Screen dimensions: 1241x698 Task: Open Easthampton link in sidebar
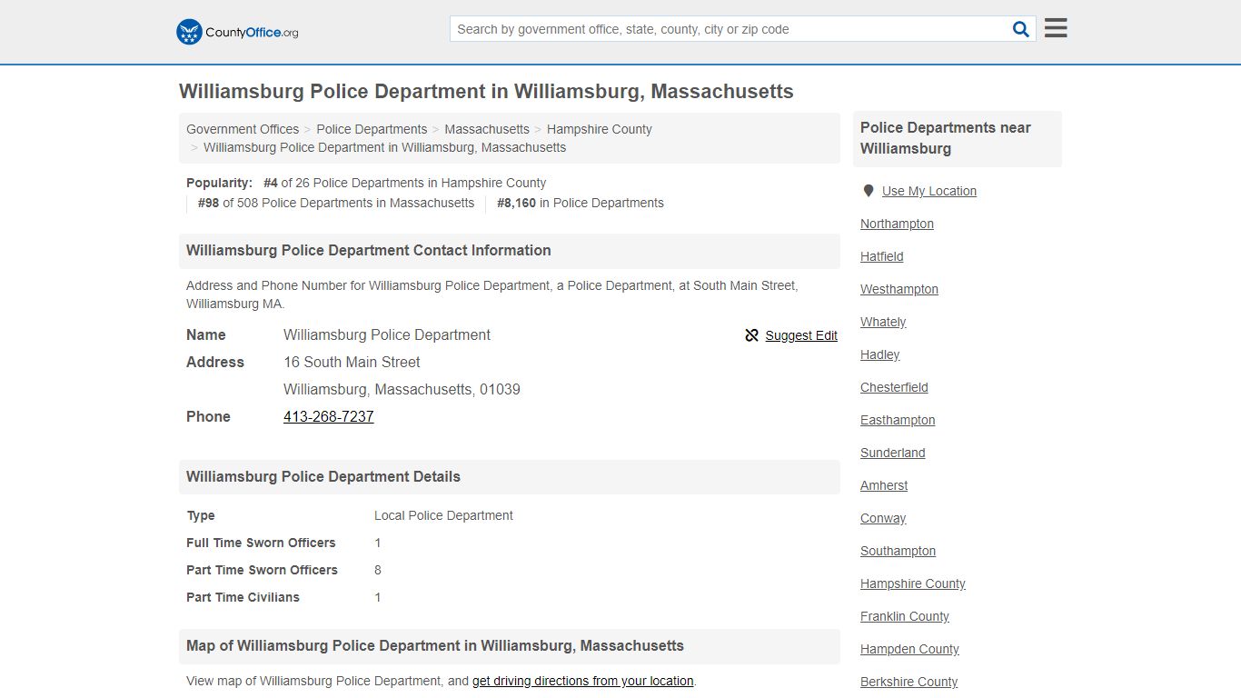click(x=898, y=420)
